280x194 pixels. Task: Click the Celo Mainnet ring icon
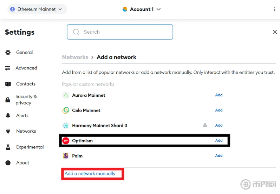[66, 111]
